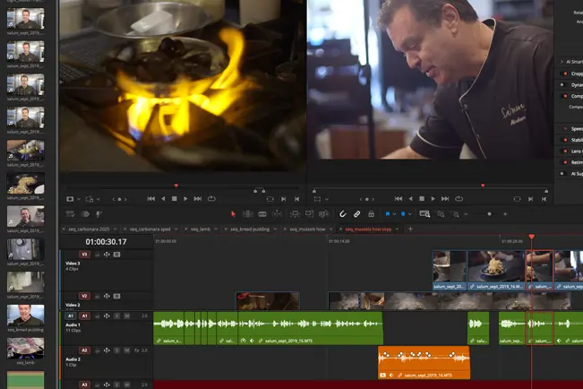
Task: Toggle timeline Snapping magnet
Action: (342, 214)
